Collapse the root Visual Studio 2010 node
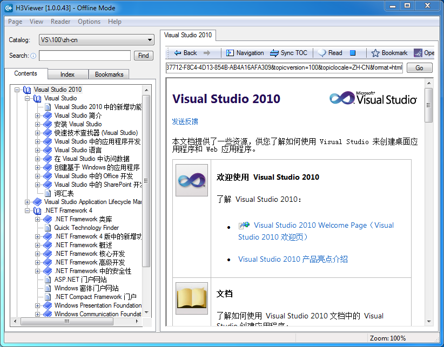 17,90
